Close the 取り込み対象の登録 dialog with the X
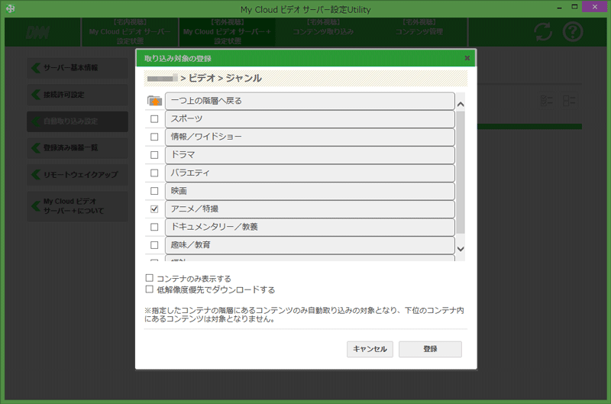Screen dimensions: 611x404 pyautogui.click(x=467, y=58)
